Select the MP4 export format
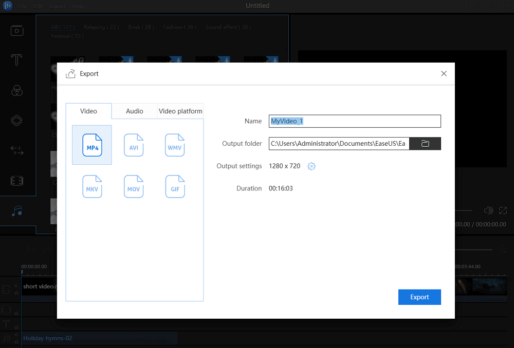The height and width of the screenshot is (348, 514). click(92, 145)
